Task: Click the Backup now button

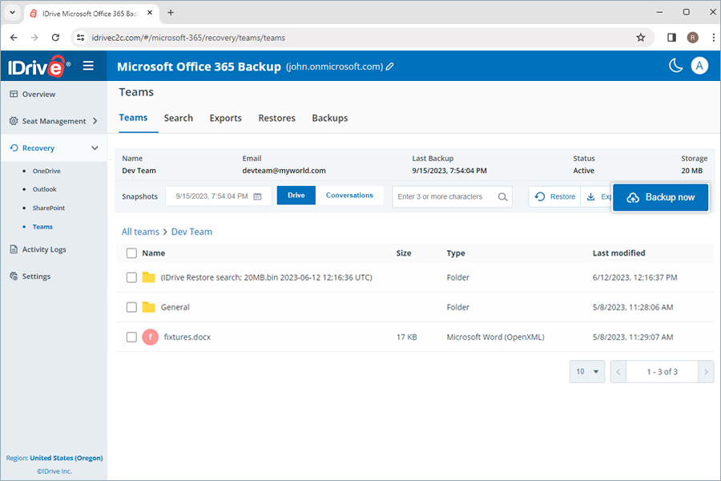Action: click(x=660, y=197)
